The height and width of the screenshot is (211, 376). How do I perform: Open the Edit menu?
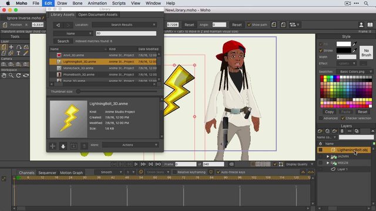point(48,4)
